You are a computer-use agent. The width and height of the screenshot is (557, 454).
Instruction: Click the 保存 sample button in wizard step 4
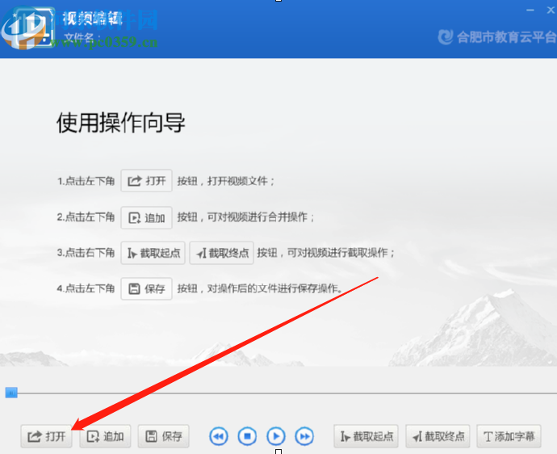146,288
